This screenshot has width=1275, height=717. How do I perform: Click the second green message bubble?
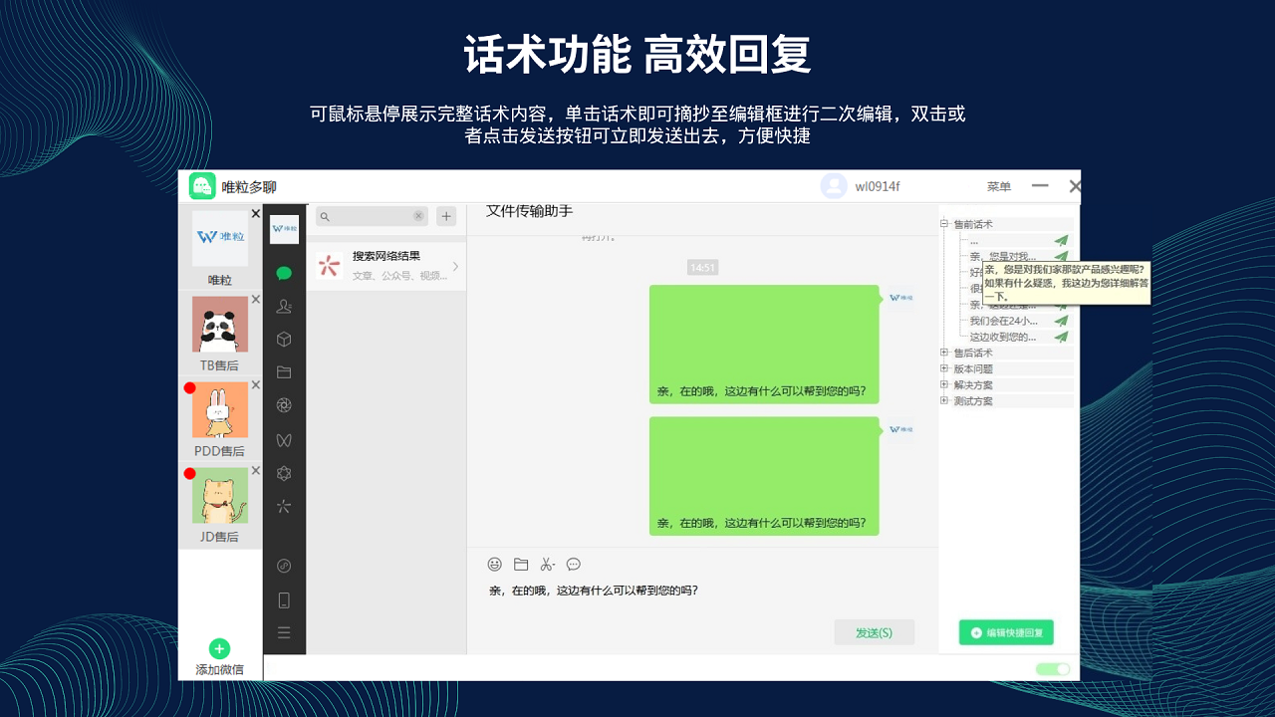click(764, 476)
